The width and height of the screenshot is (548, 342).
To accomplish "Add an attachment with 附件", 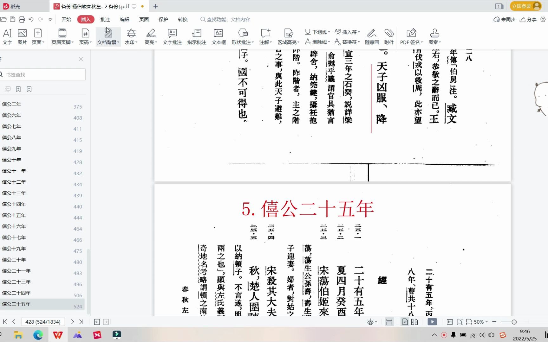I will 389,37.
